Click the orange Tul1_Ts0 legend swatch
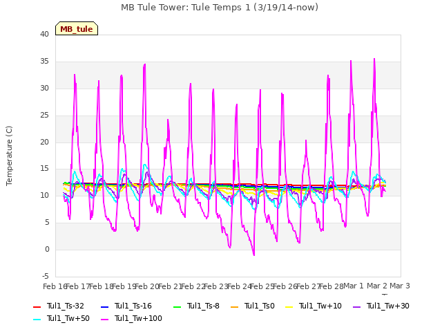Screen dimensions: 442x332 tap(234, 306)
